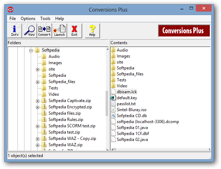221x169 pixels.
Task: Select the softpedia (localhost-3306).dcomp file
Action: click(148, 122)
